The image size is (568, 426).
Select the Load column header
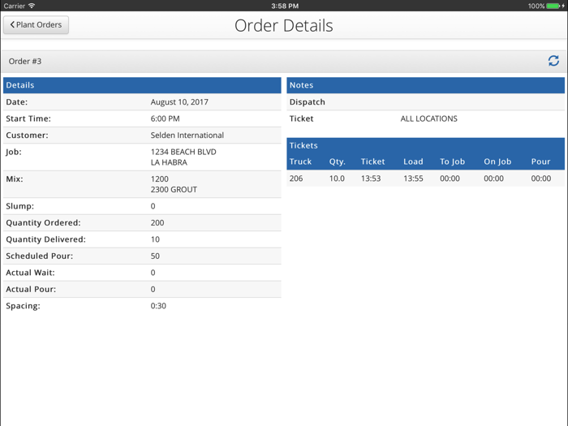click(413, 161)
